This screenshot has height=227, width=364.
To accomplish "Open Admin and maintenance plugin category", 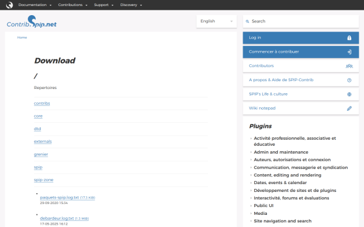I will coord(281,152).
